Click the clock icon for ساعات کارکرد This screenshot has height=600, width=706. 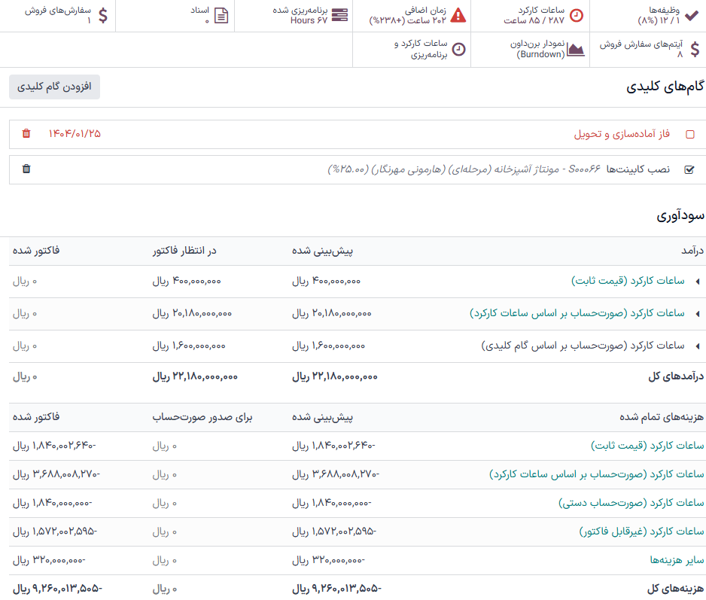(575, 15)
